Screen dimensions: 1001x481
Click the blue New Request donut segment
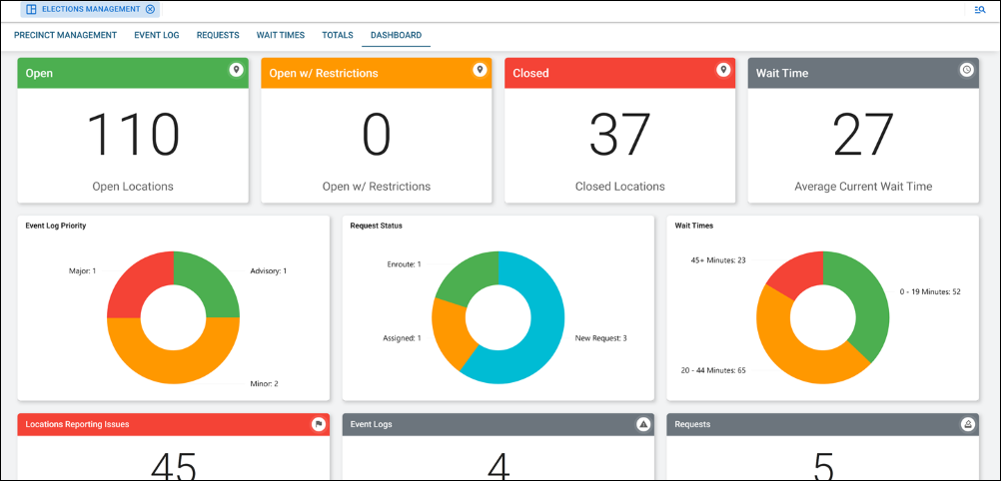coord(533,344)
